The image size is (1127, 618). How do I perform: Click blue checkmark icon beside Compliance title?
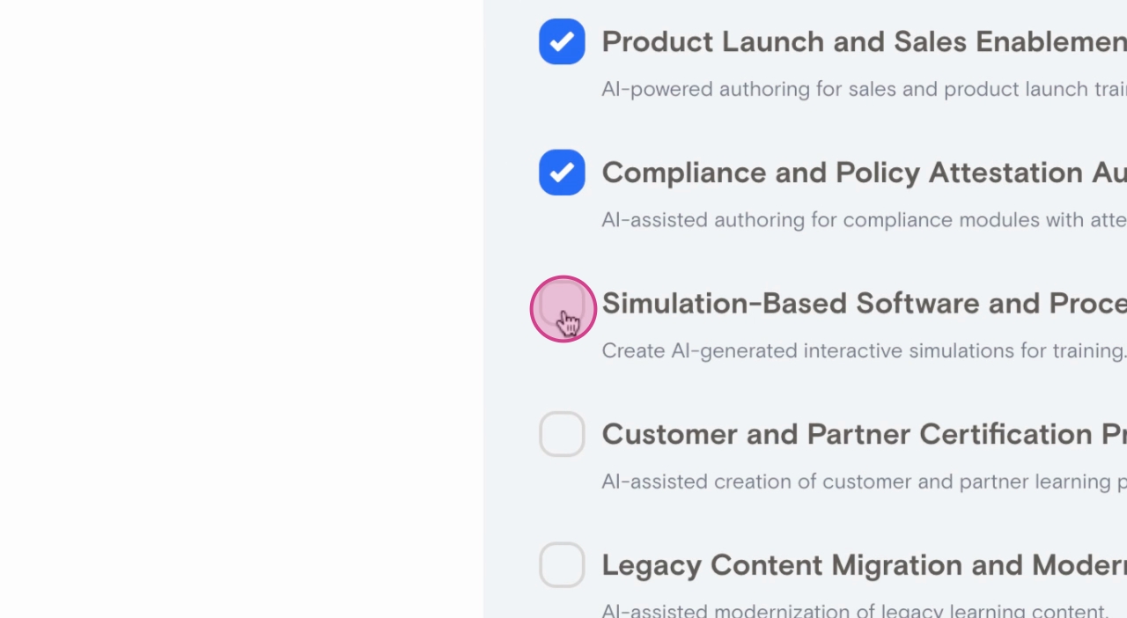click(x=562, y=173)
